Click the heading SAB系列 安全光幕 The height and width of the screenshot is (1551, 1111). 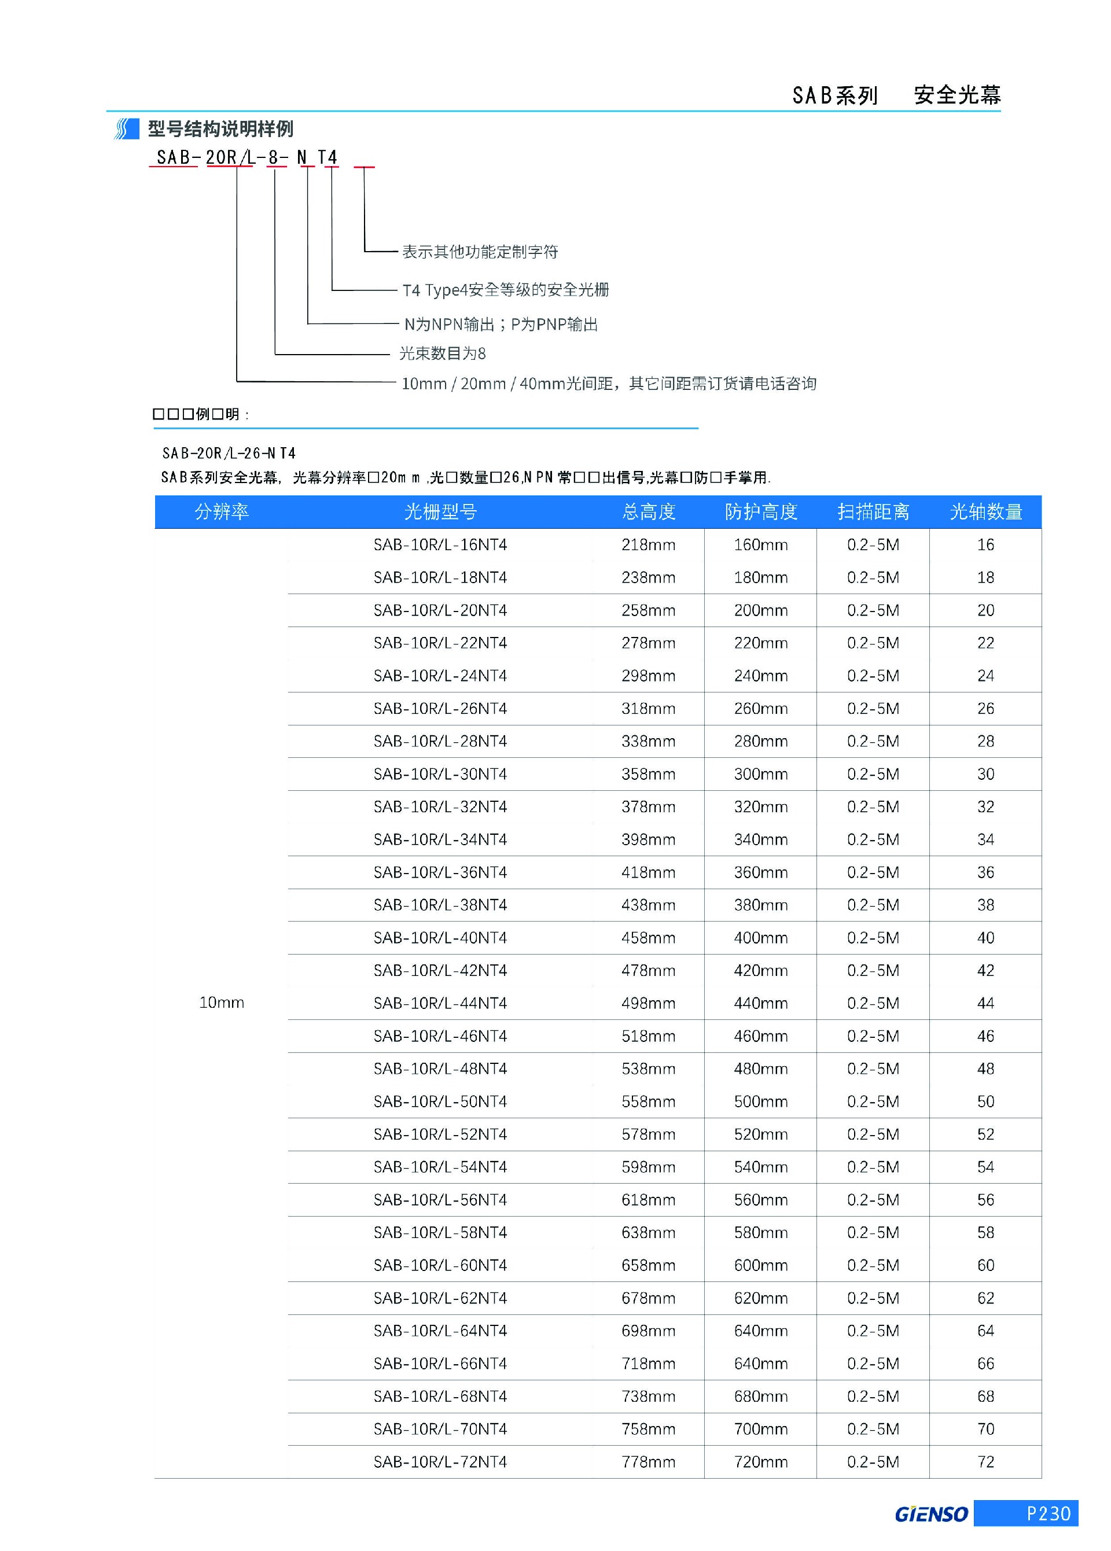(x=896, y=95)
